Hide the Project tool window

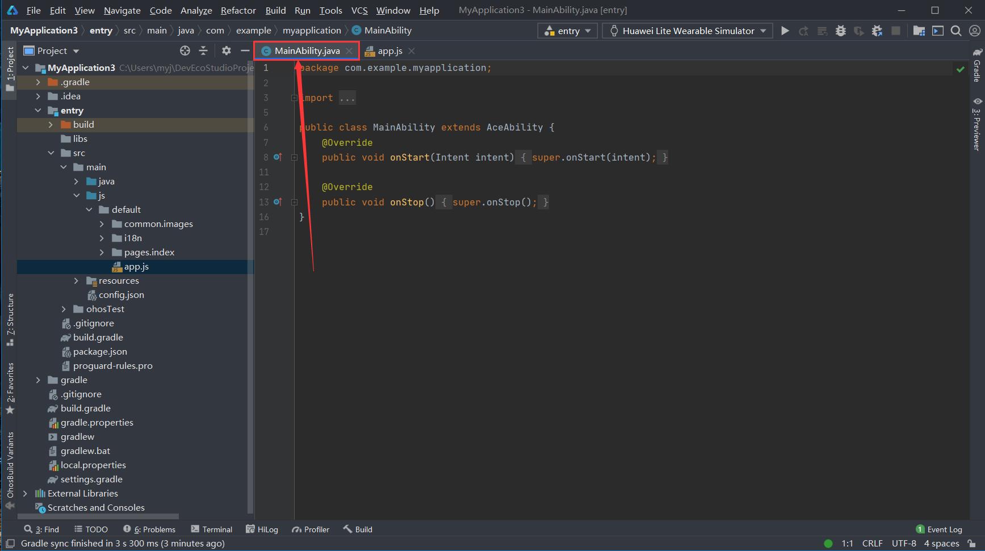click(245, 51)
